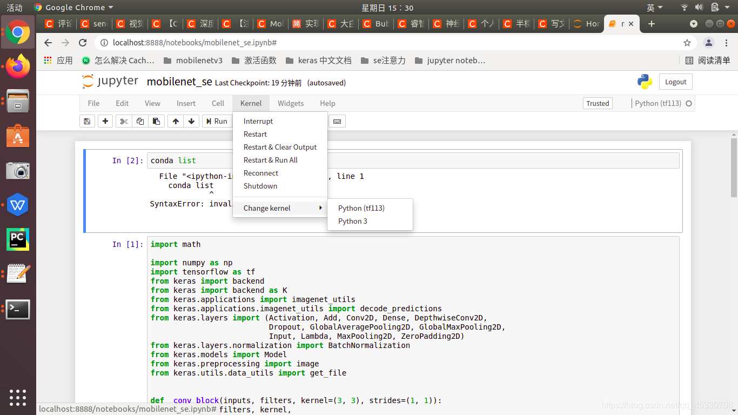Go back with the browser back arrow
This screenshot has width=738, height=415.
[x=48, y=43]
